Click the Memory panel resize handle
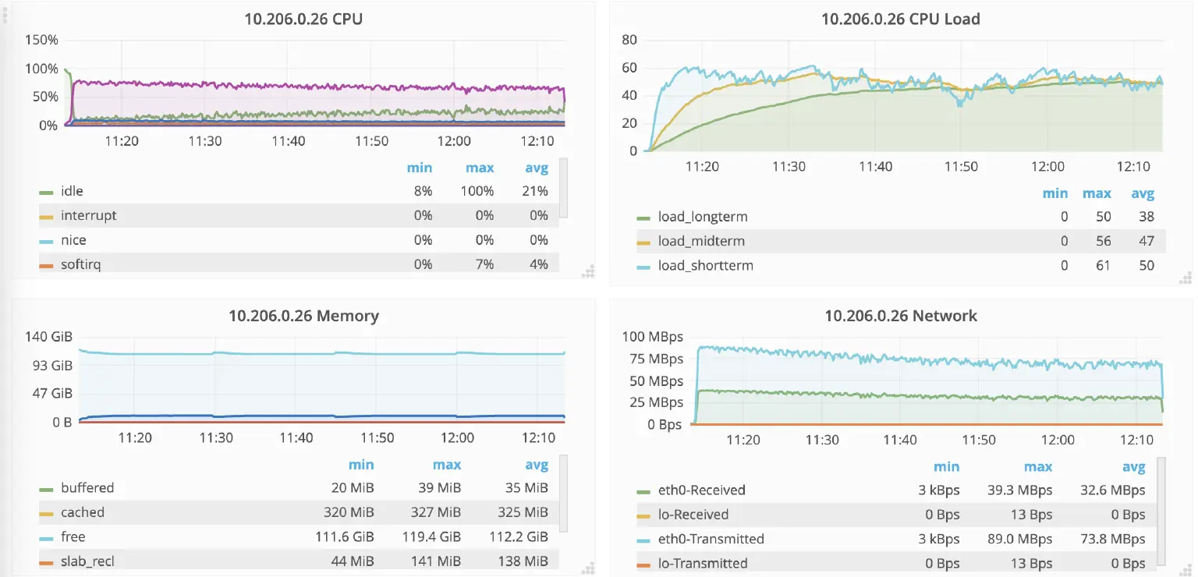Viewport: 1198px width, 577px height. pos(589,568)
